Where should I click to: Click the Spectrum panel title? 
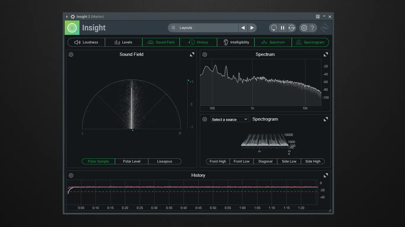click(265, 54)
